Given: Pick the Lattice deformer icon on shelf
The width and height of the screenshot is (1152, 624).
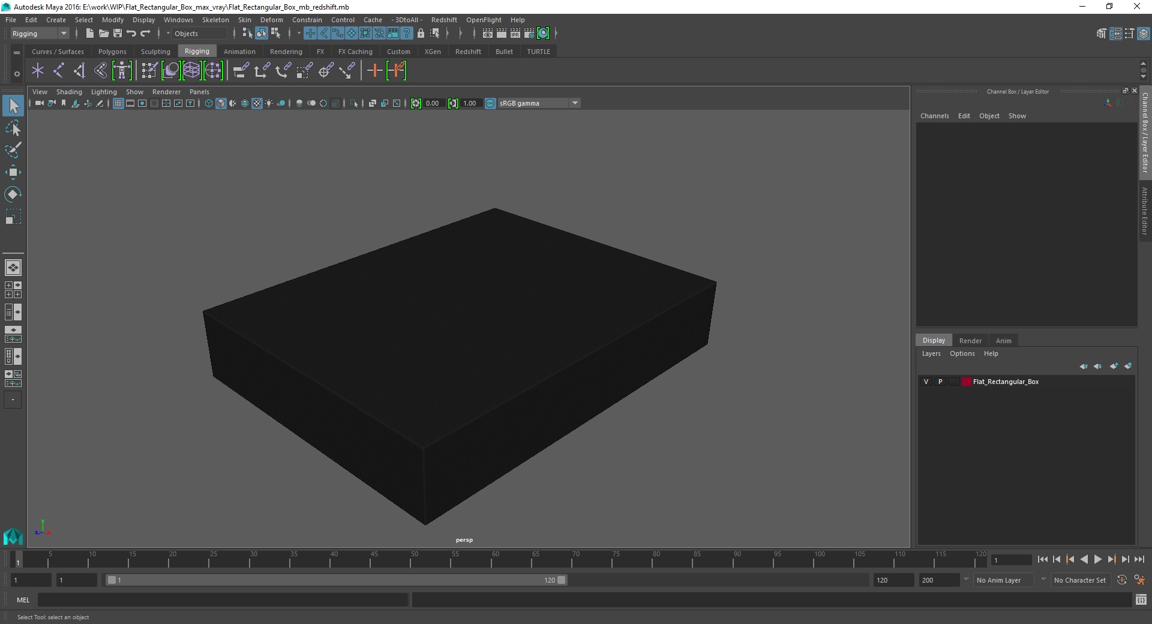Looking at the screenshot, I should click(x=191, y=71).
